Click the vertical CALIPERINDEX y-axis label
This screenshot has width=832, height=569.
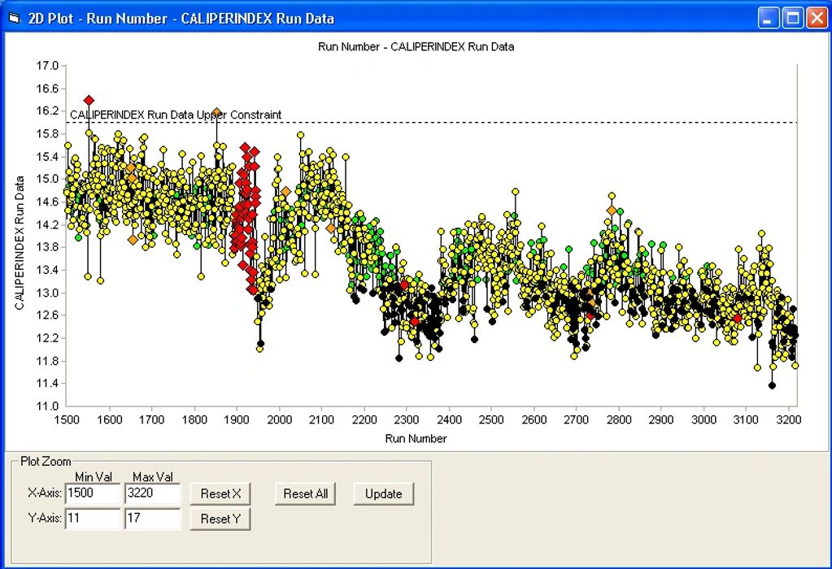tap(20, 235)
